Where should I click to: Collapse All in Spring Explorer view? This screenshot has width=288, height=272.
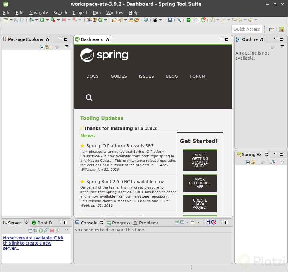pyautogui.click(x=248, y=162)
